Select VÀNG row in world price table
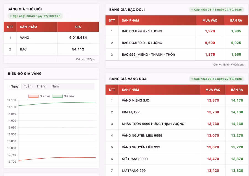This screenshot has height=176, width=249. coord(51,38)
